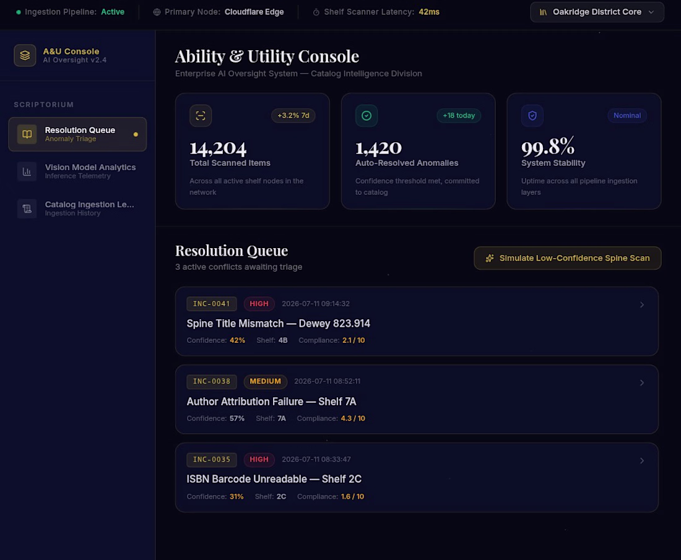Click the Catalog Ingestion scroll icon
This screenshot has height=560, width=681.
tap(27, 209)
